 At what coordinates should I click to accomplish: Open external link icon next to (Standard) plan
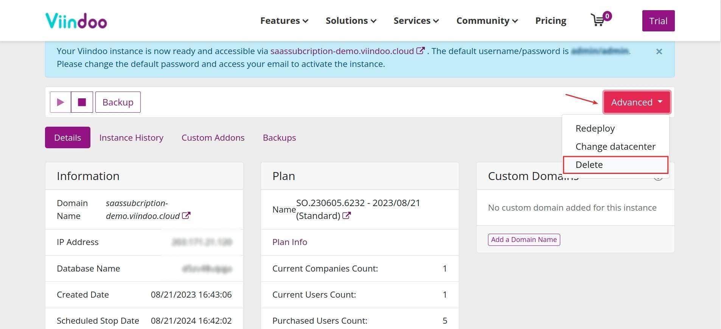pyautogui.click(x=347, y=216)
